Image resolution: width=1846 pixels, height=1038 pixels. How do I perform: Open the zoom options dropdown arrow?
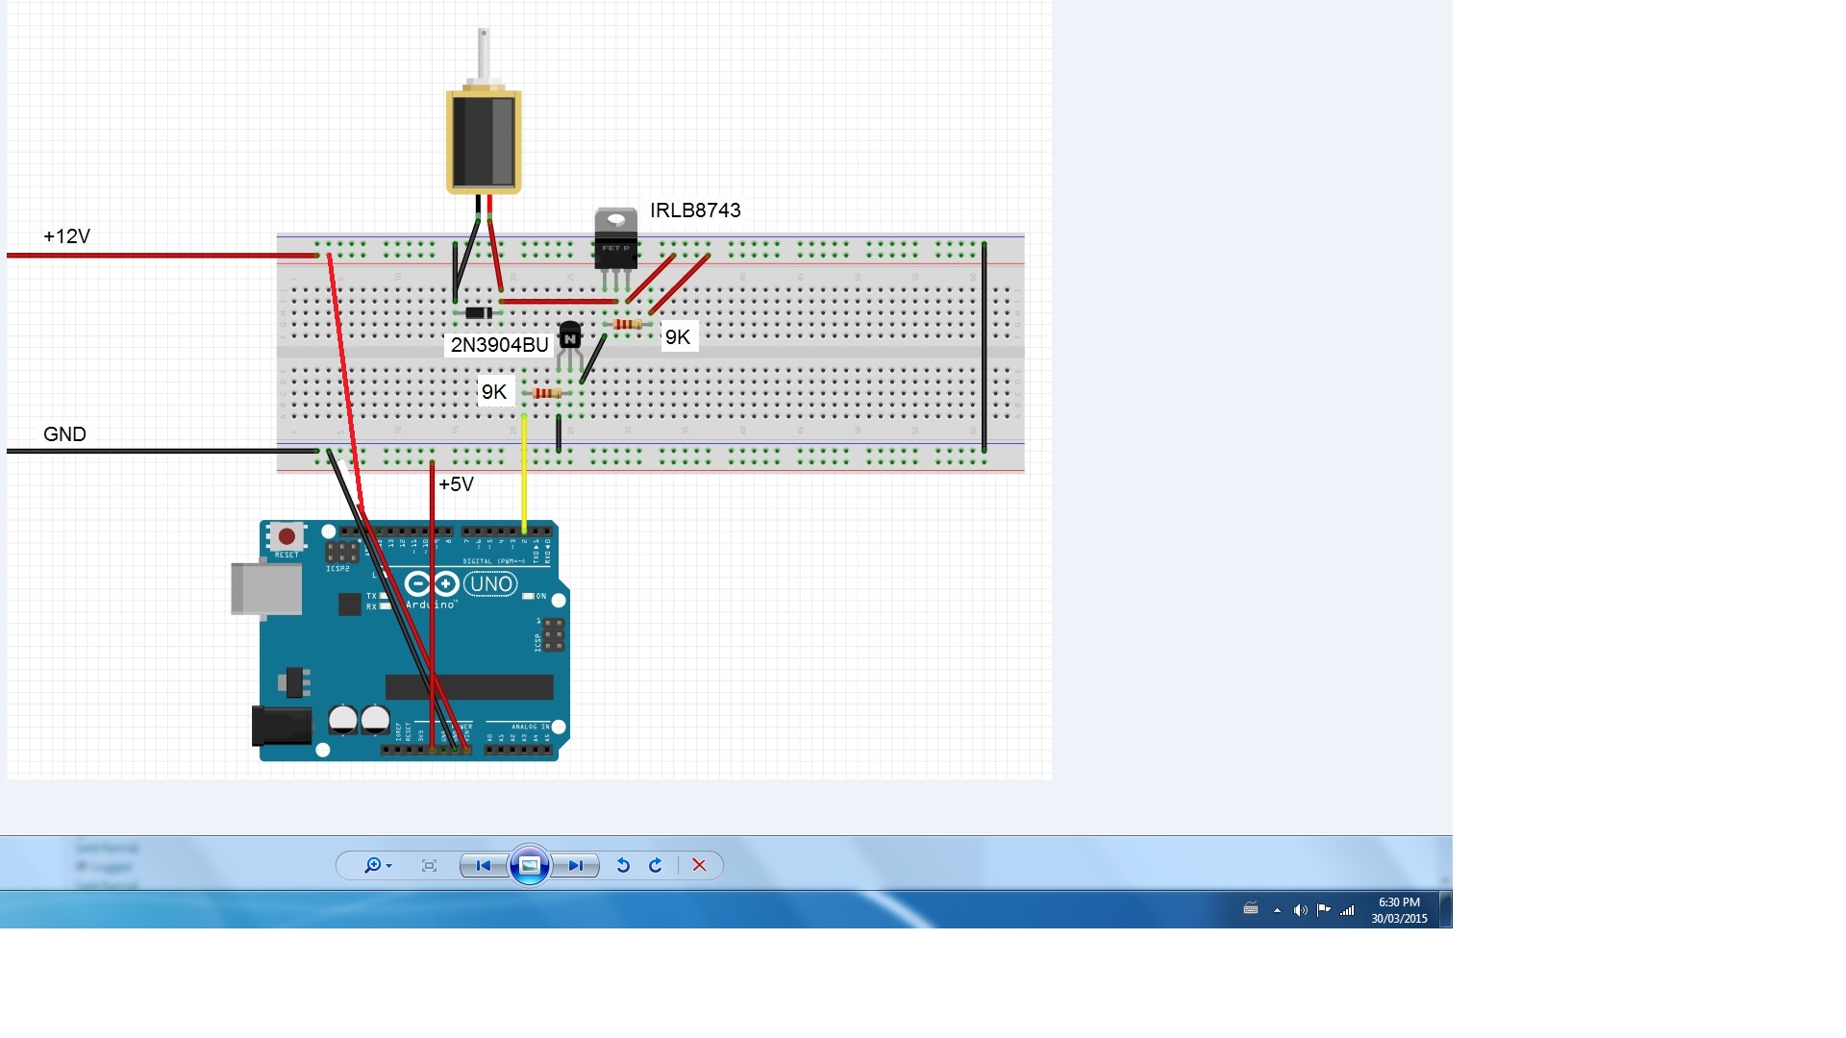click(x=389, y=865)
